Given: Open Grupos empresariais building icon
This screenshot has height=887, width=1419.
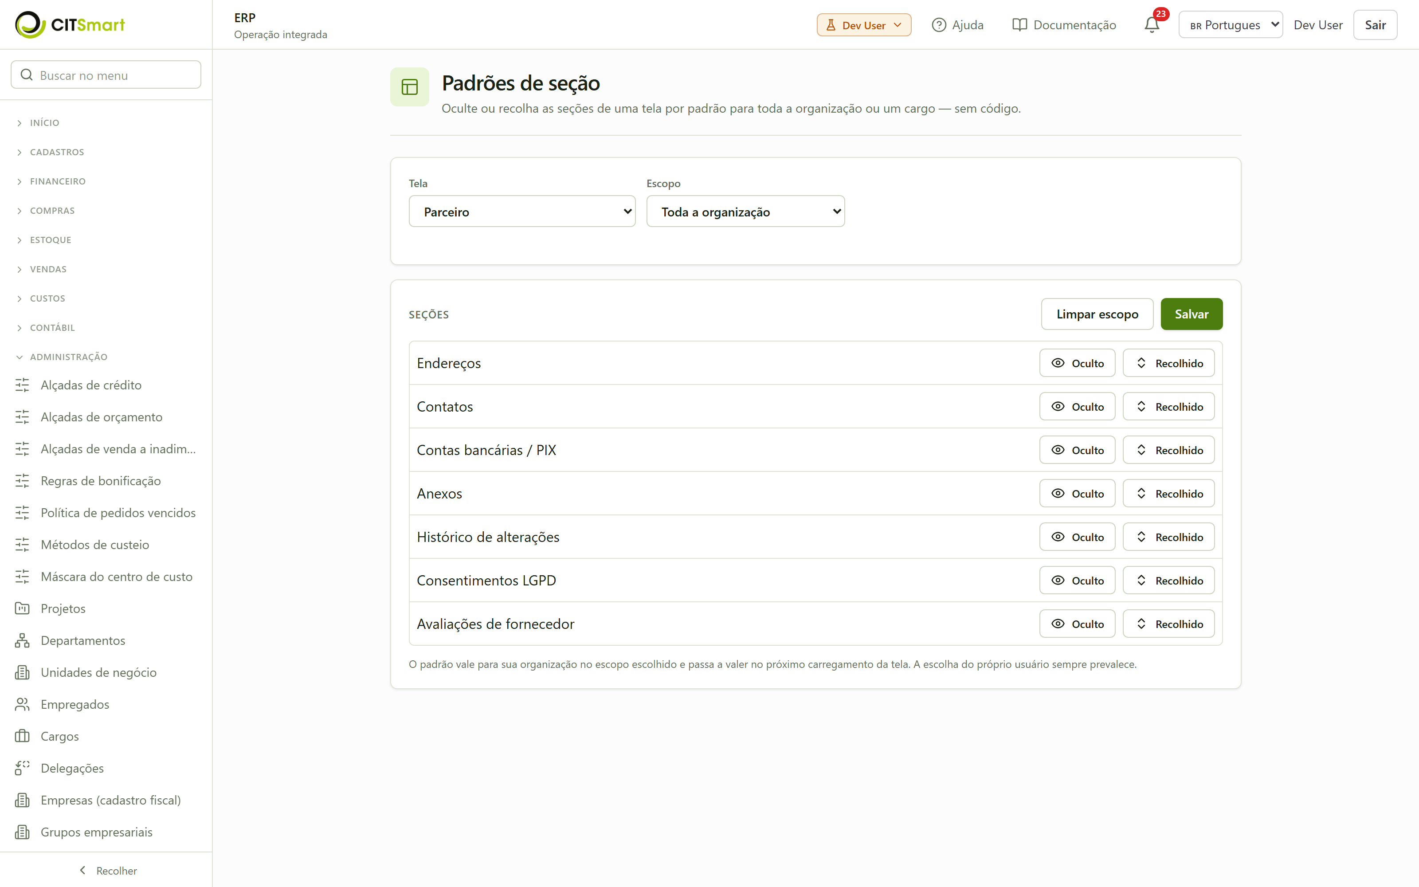Looking at the screenshot, I should pos(22,832).
